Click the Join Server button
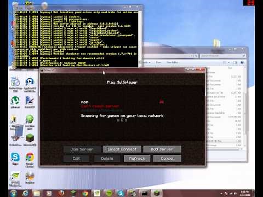 [x=82, y=149]
